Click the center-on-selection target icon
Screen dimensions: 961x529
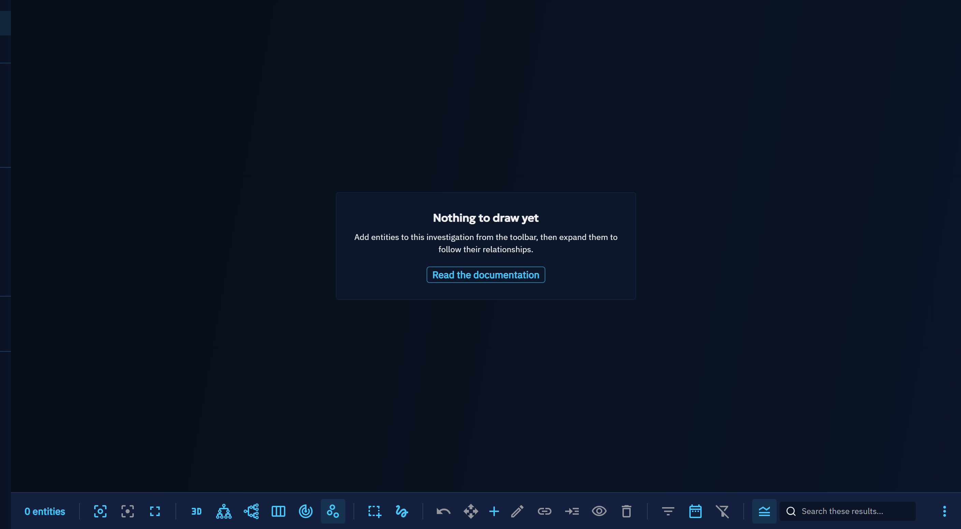coord(128,511)
